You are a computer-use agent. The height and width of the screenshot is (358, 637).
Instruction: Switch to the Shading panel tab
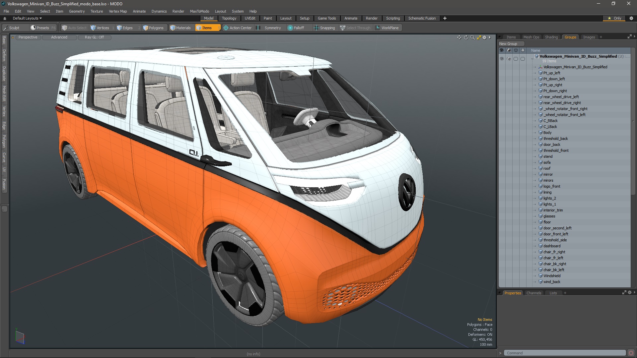coord(551,37)
